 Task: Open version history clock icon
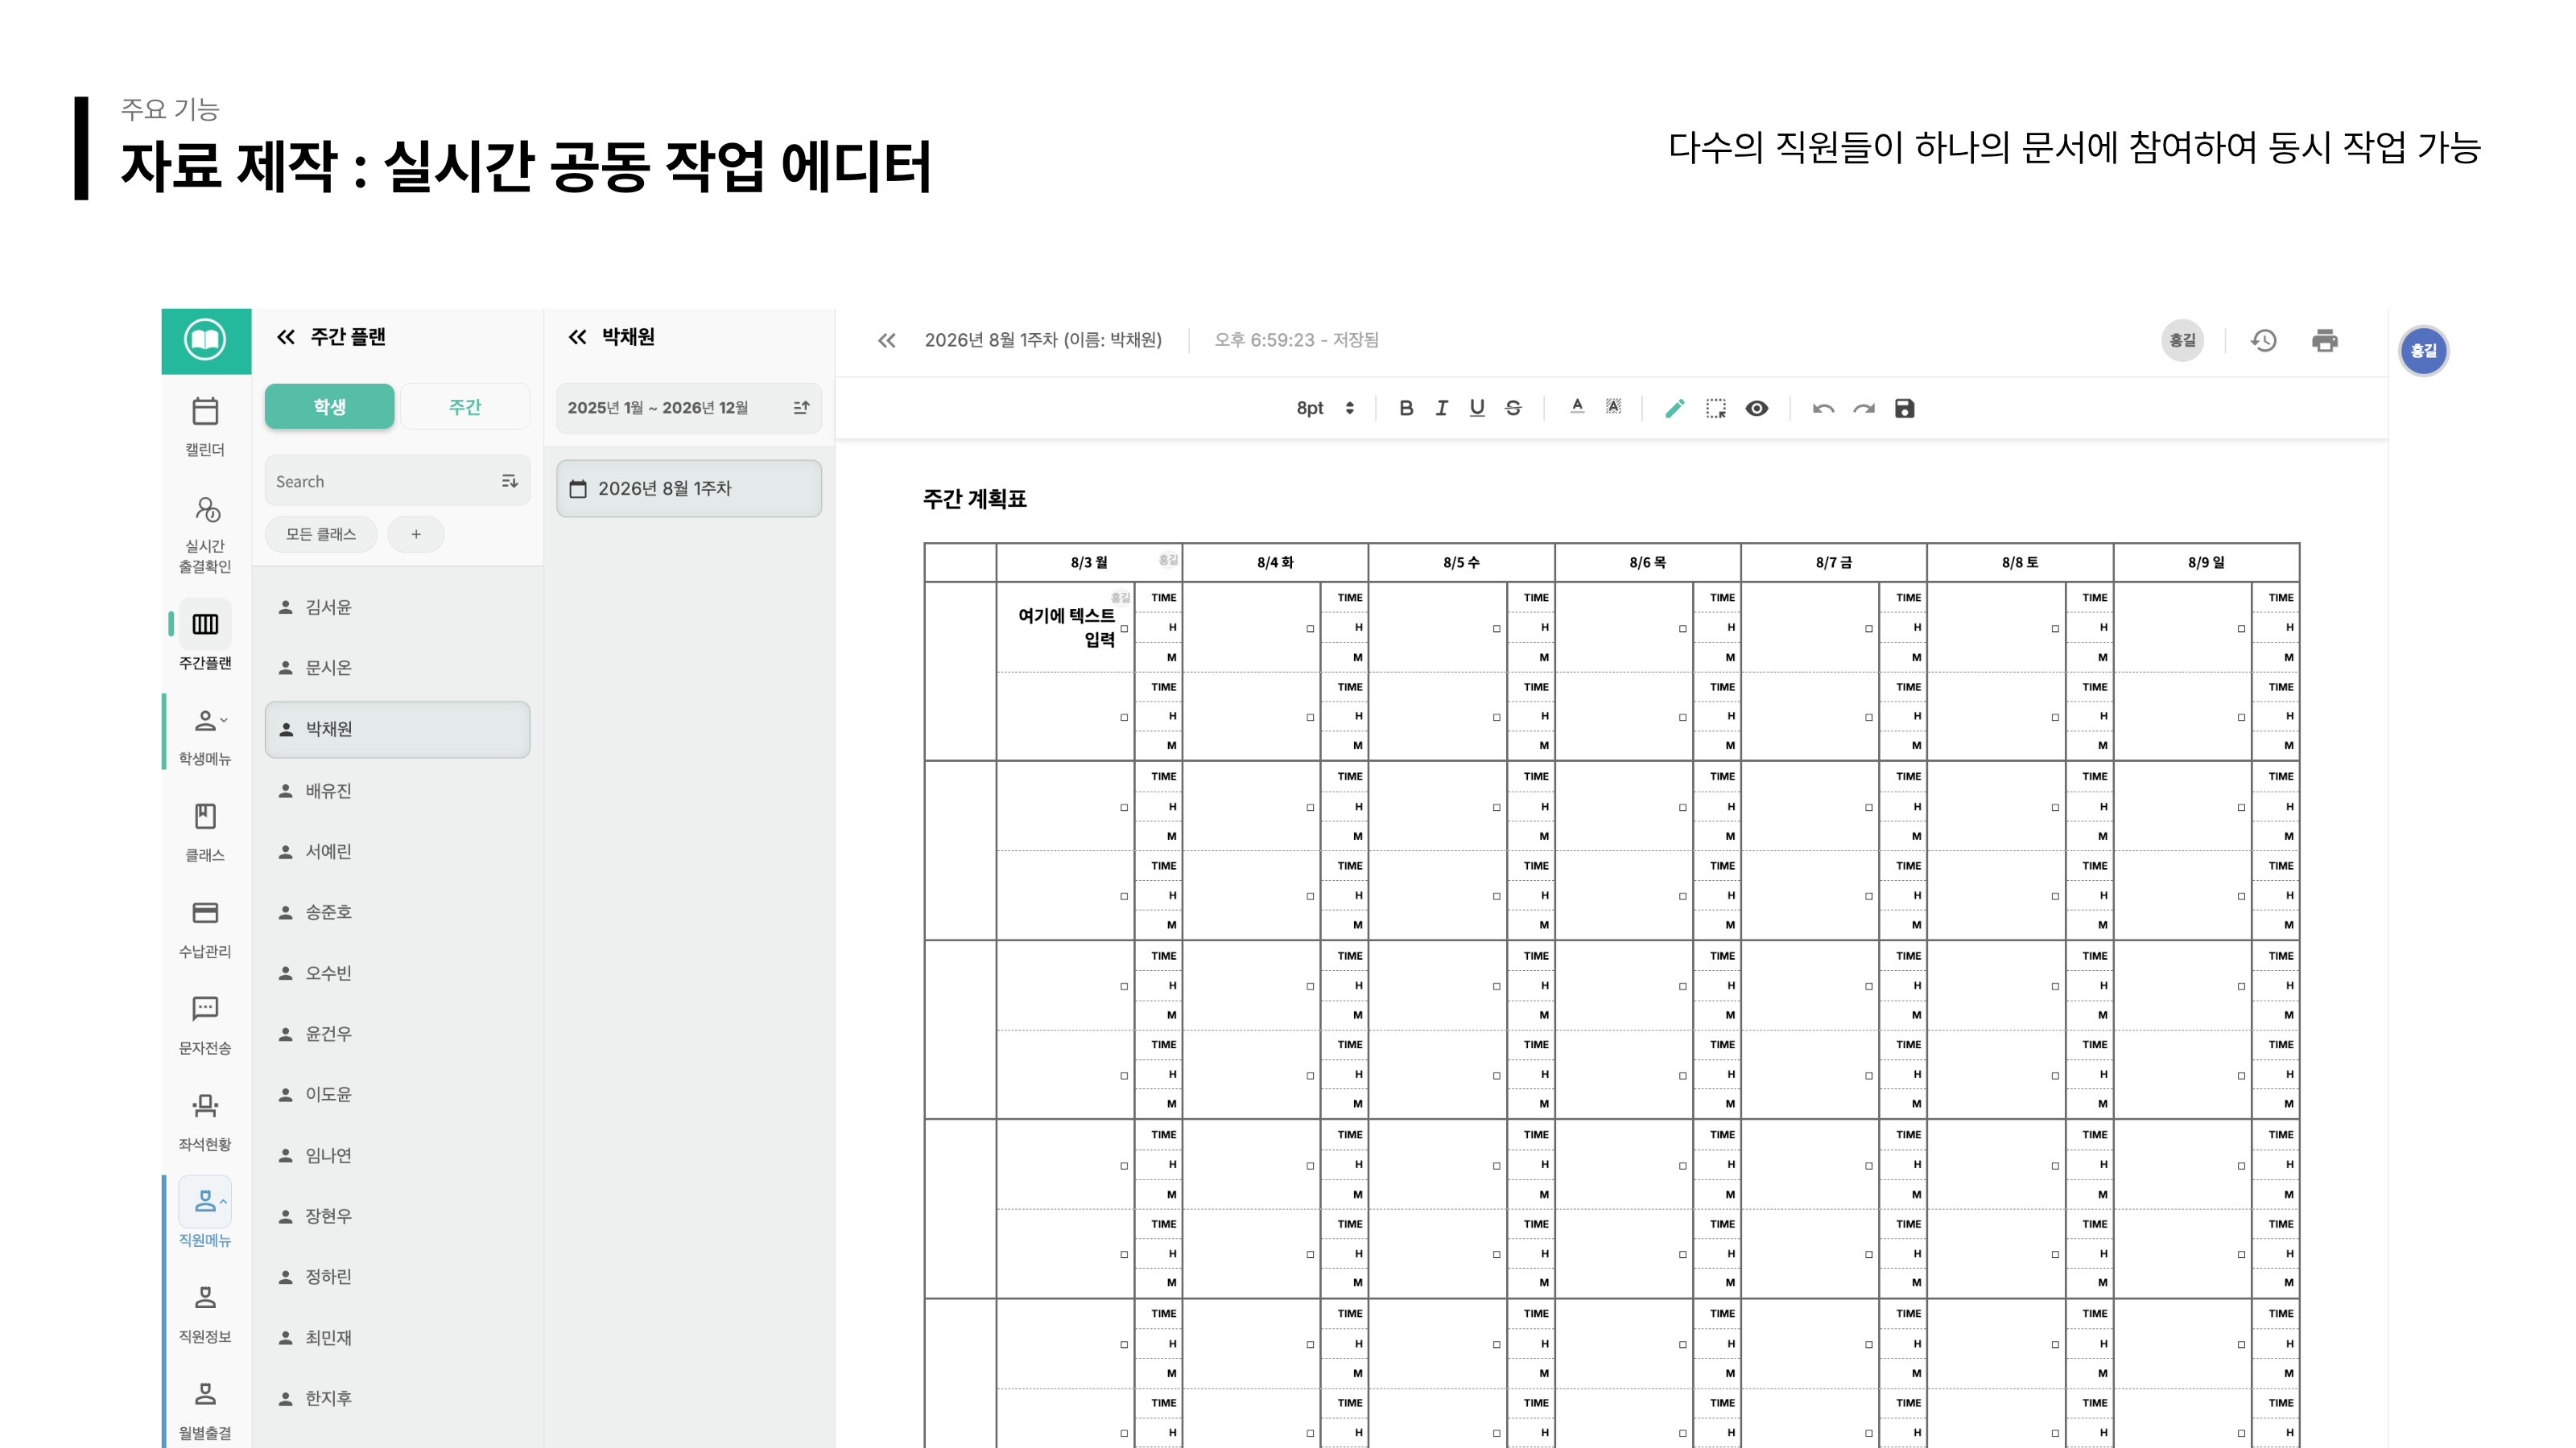(x=2264, y=341)
